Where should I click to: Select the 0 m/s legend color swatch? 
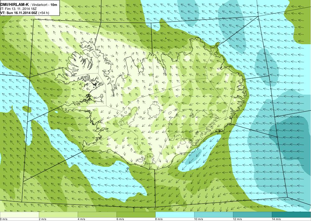point(19,215)
